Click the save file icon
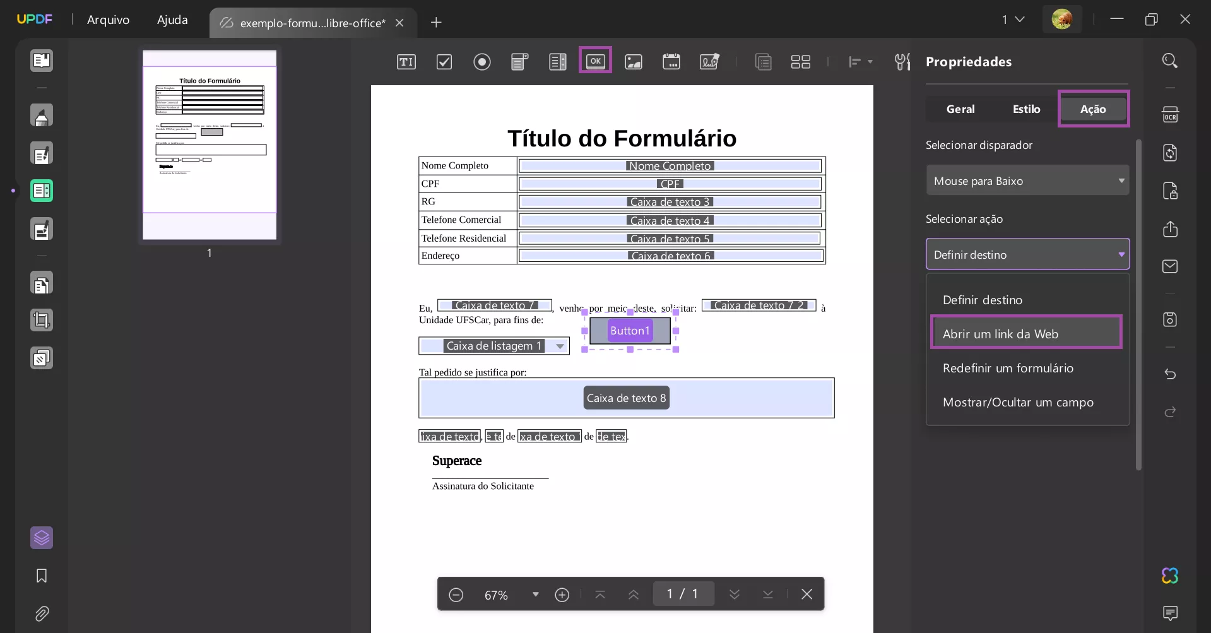This screenshot has width=1211, height=633. pyautogui.click(x=1170, y=319)
